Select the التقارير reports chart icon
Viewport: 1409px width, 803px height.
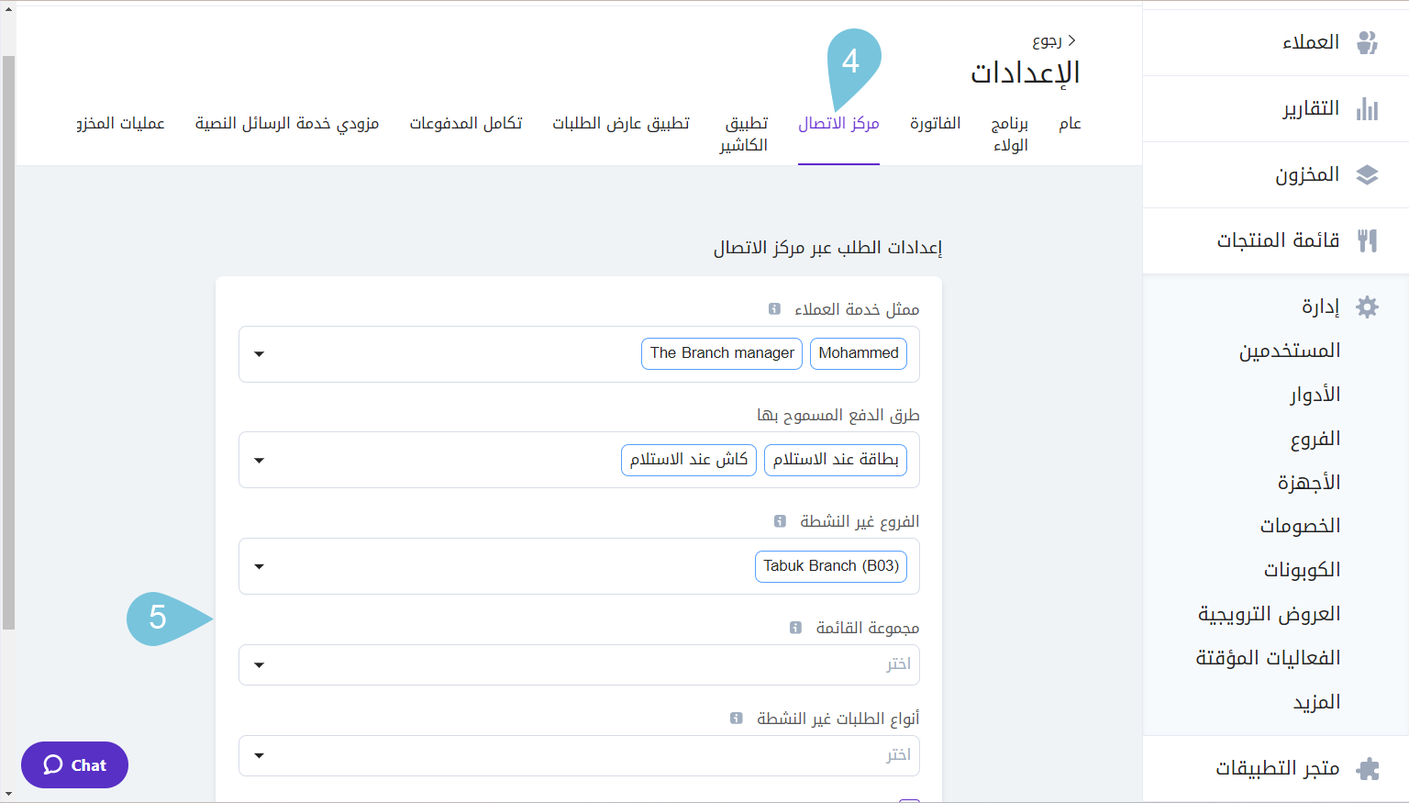tap(1368, 107)
